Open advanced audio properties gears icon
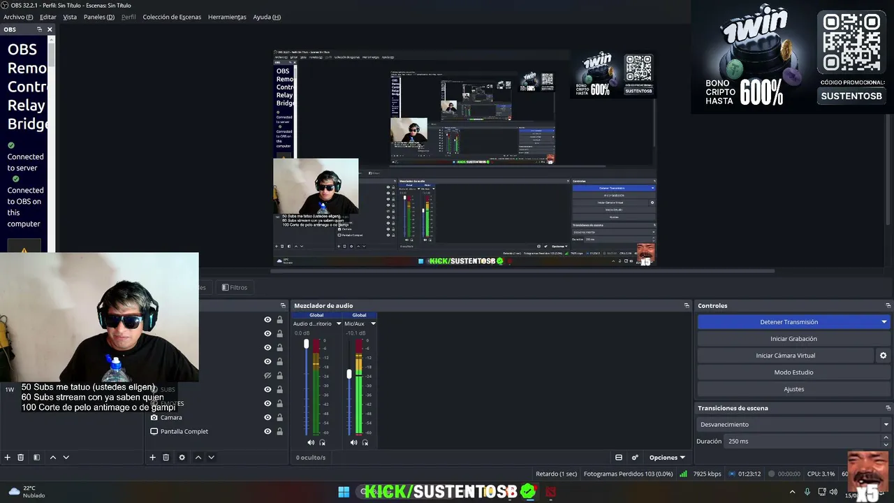The height and width of the screenshot is (503, 894). pyautogui.click(x=635, y=458)
